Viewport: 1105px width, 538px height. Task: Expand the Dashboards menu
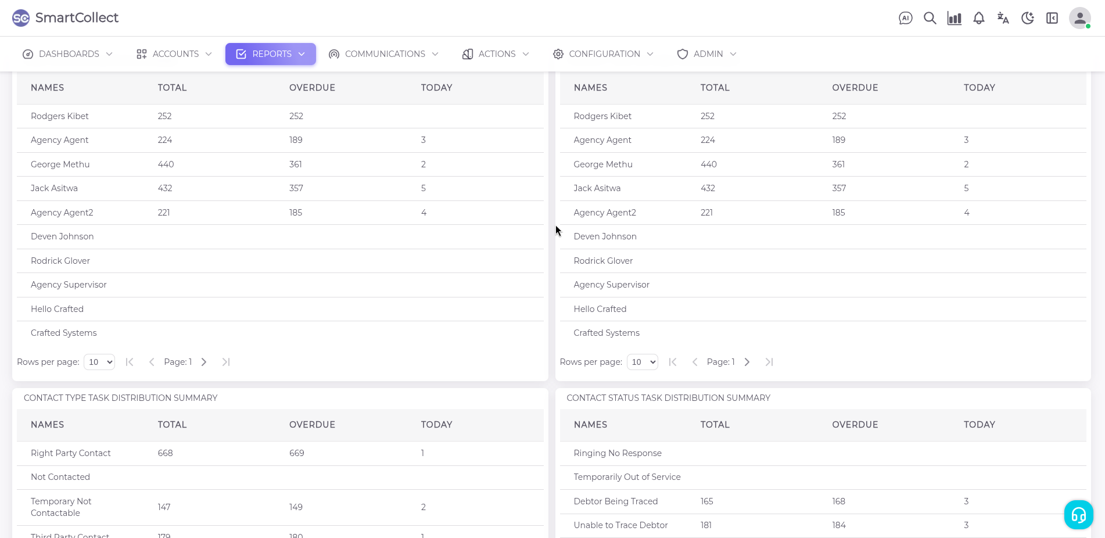point(67,54)
